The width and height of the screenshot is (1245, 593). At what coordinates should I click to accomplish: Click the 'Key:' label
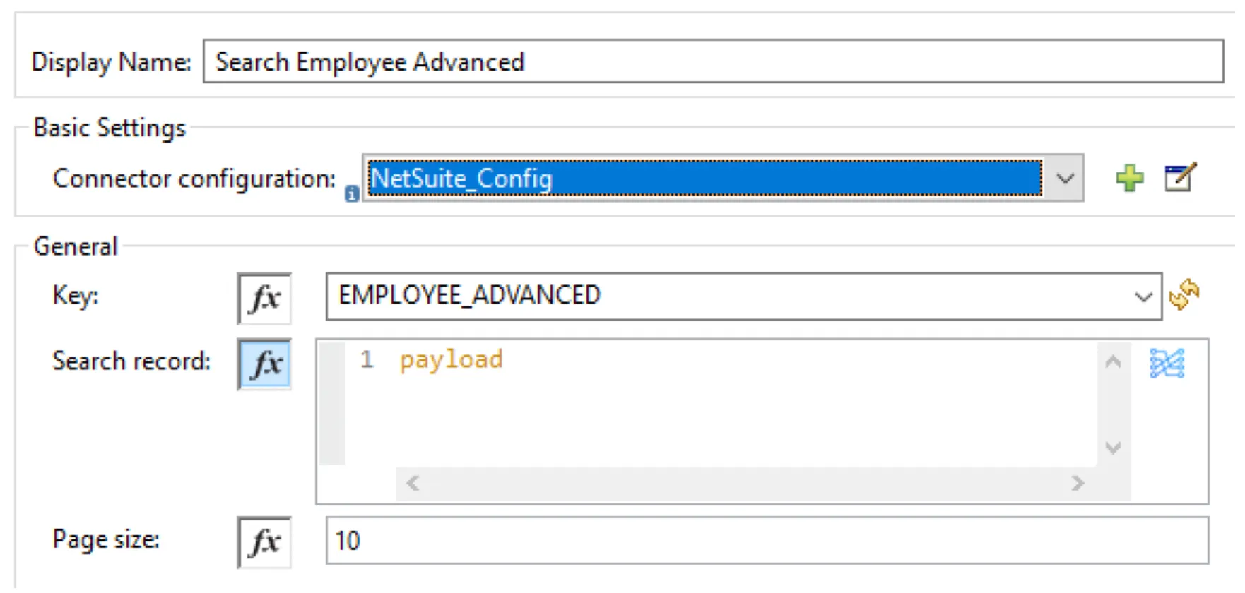point(75,295)
